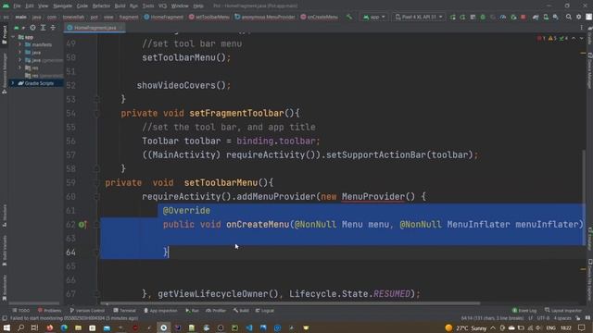Open the editor tabs options three-dot menu
This screenshot has width=593, height=333.
click(581, 28)
